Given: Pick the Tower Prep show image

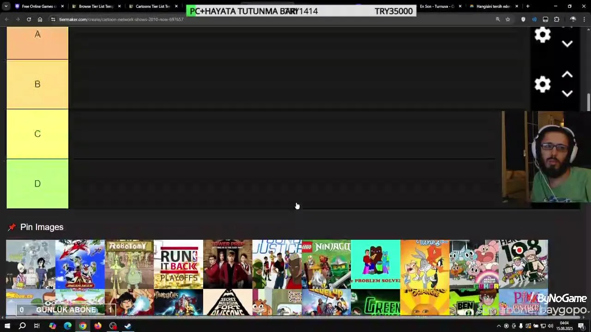Looking at the screenshot, I should (228, 264).
